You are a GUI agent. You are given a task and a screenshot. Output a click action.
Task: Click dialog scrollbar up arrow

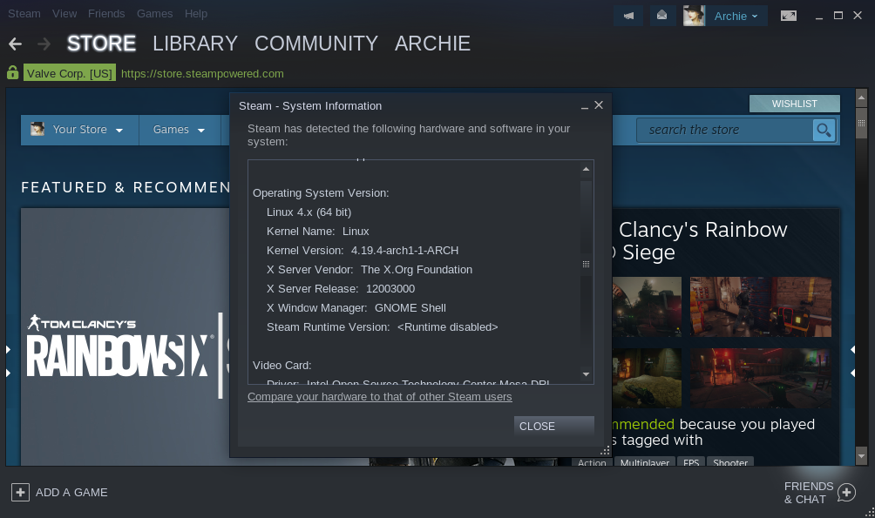(x=586, y=169)
